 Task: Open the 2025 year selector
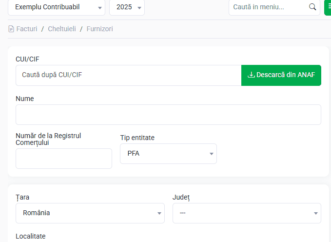pyautogui.click(x=127, y=7)
